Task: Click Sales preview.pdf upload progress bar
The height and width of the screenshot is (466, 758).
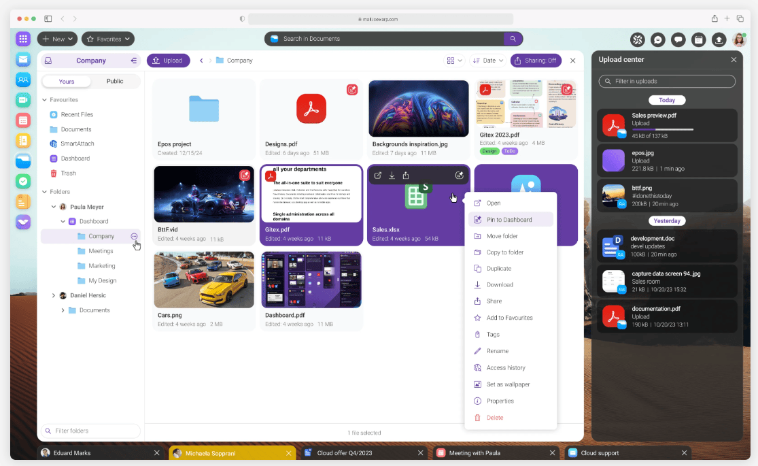Action: [662, 129]
